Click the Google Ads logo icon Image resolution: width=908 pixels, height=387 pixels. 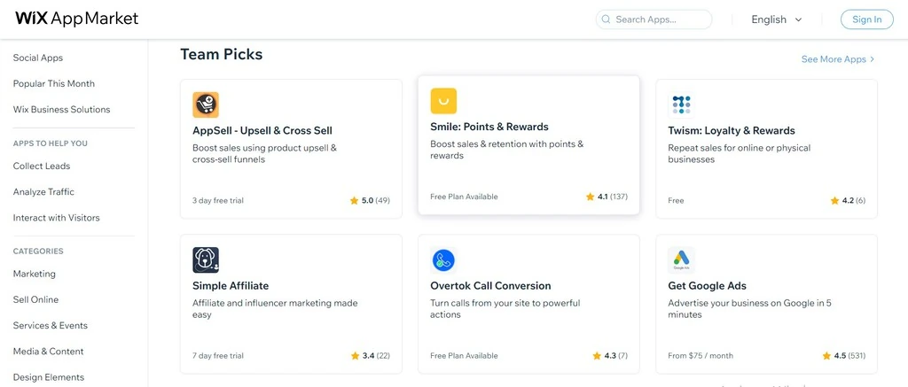tap(681, 260)
